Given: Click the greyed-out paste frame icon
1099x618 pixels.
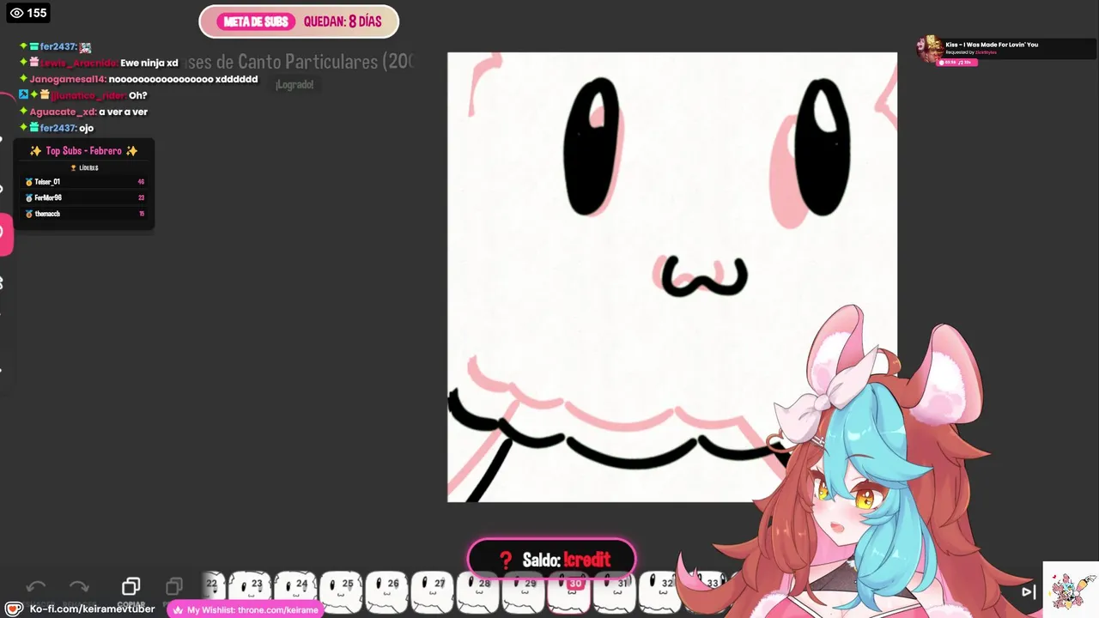Looking at the screenshot, I should [174, 586].
